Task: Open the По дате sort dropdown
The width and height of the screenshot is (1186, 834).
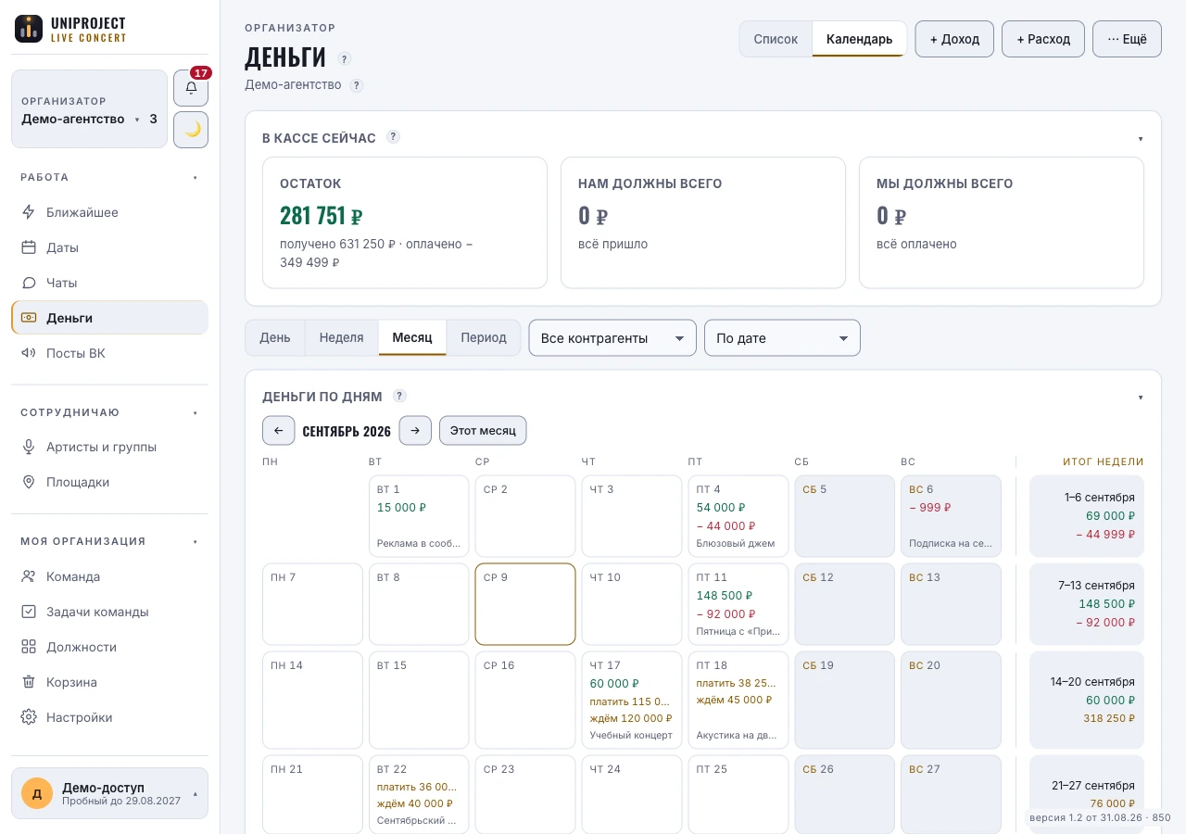Action: point(782,338)
